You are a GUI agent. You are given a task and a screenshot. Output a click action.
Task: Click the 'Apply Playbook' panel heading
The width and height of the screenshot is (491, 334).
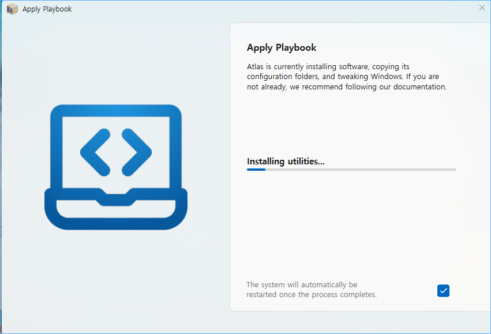(x=282, y=47)
